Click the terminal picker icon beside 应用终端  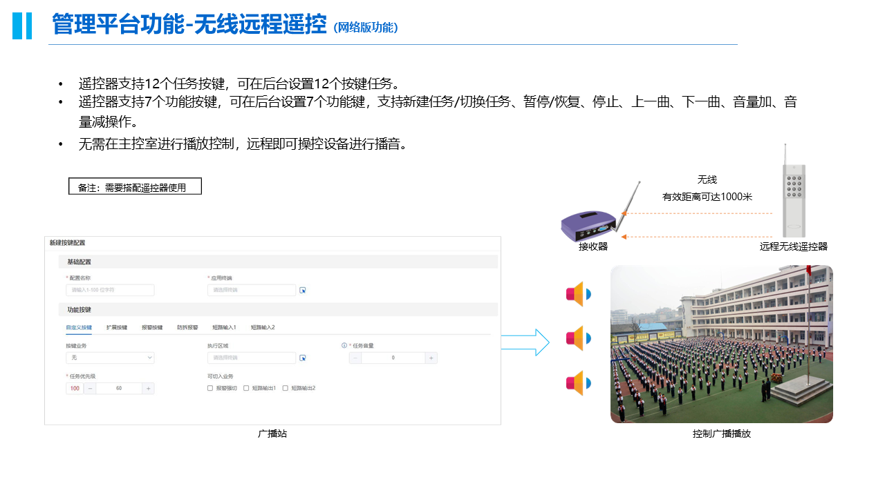pos(302,291)
